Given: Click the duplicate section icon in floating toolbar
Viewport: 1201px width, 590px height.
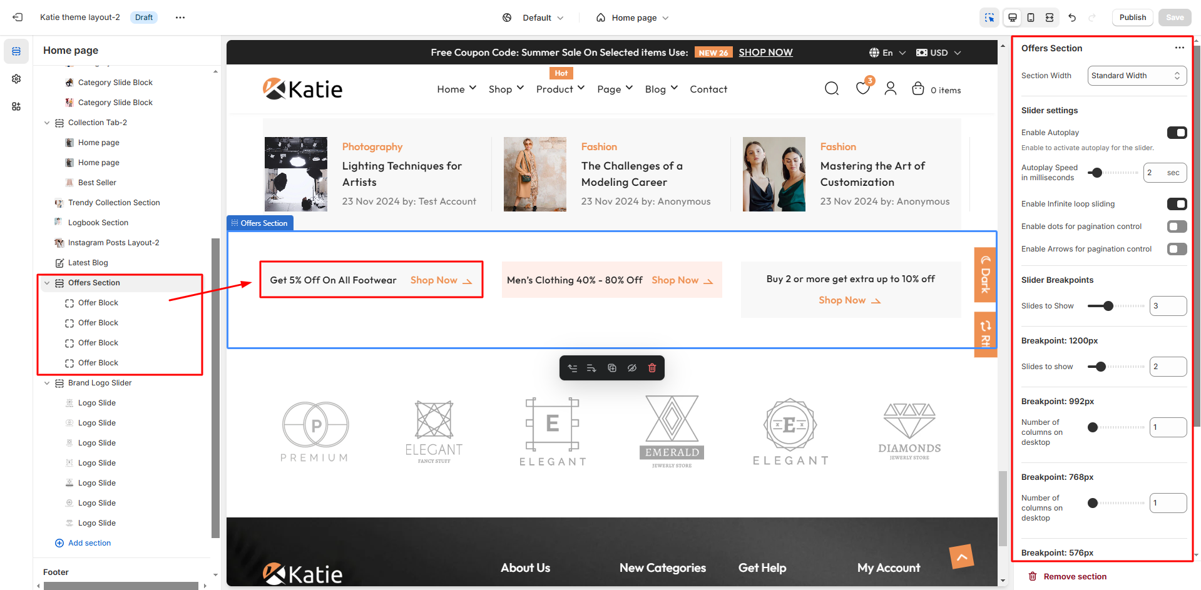Looking at the screenshot, I should point(612,368).
